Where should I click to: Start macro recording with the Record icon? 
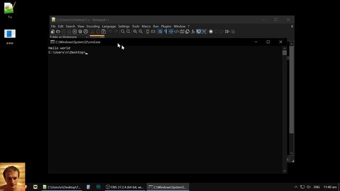tap(211, 32)
